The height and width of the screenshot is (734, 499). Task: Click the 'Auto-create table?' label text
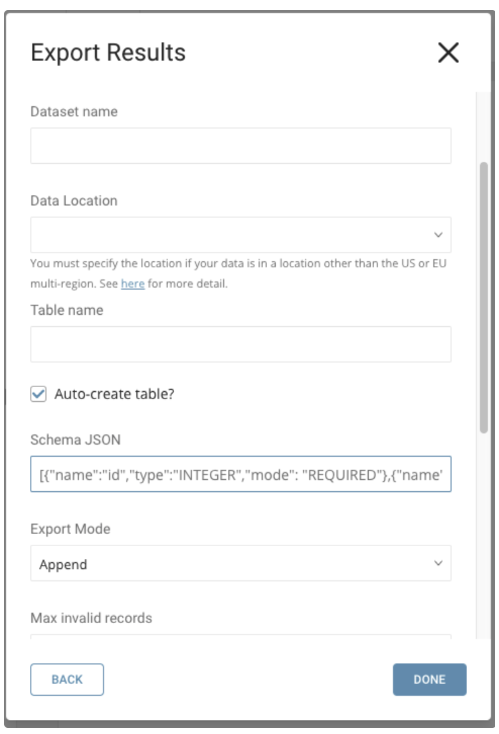(x=114, y=394)
